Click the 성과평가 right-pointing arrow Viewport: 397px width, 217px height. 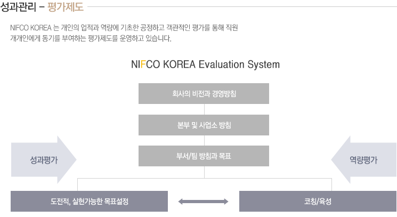pyautogui.click(x=44, y=160)
